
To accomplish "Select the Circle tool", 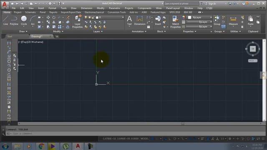I will pyautogui.click(x=24, y=20).
